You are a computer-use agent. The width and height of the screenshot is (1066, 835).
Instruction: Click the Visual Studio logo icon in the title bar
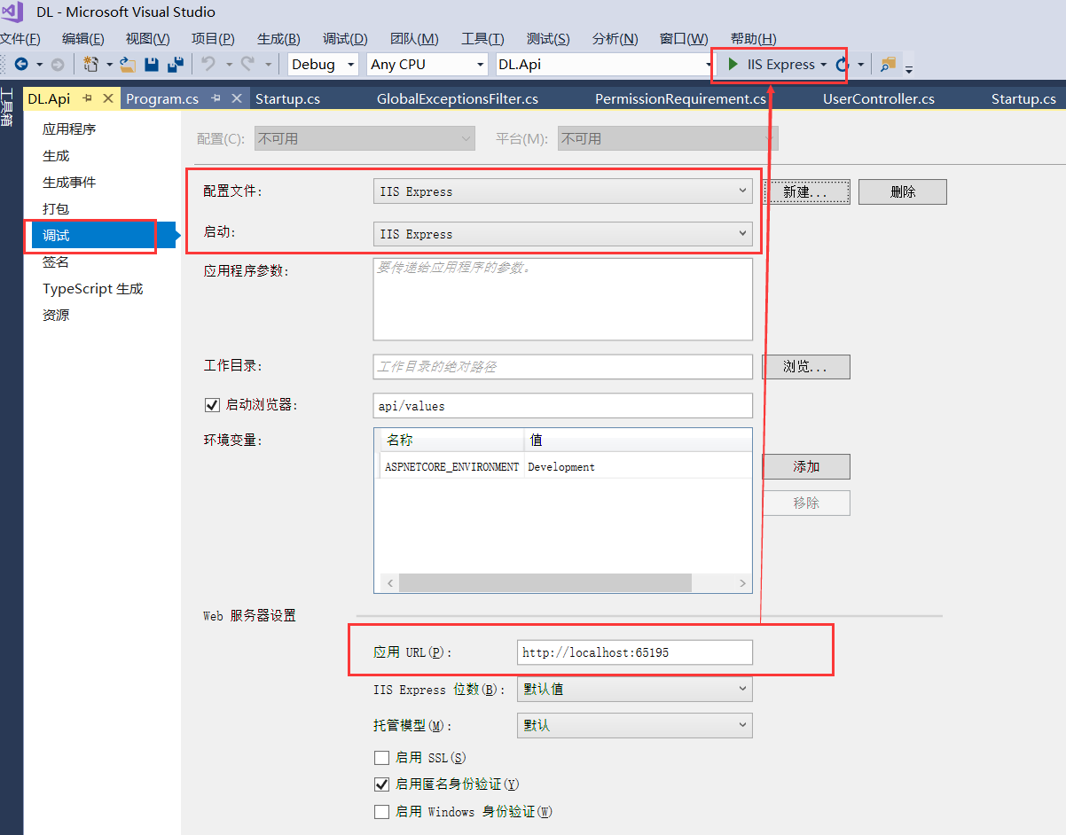click(x=12, y=12)
